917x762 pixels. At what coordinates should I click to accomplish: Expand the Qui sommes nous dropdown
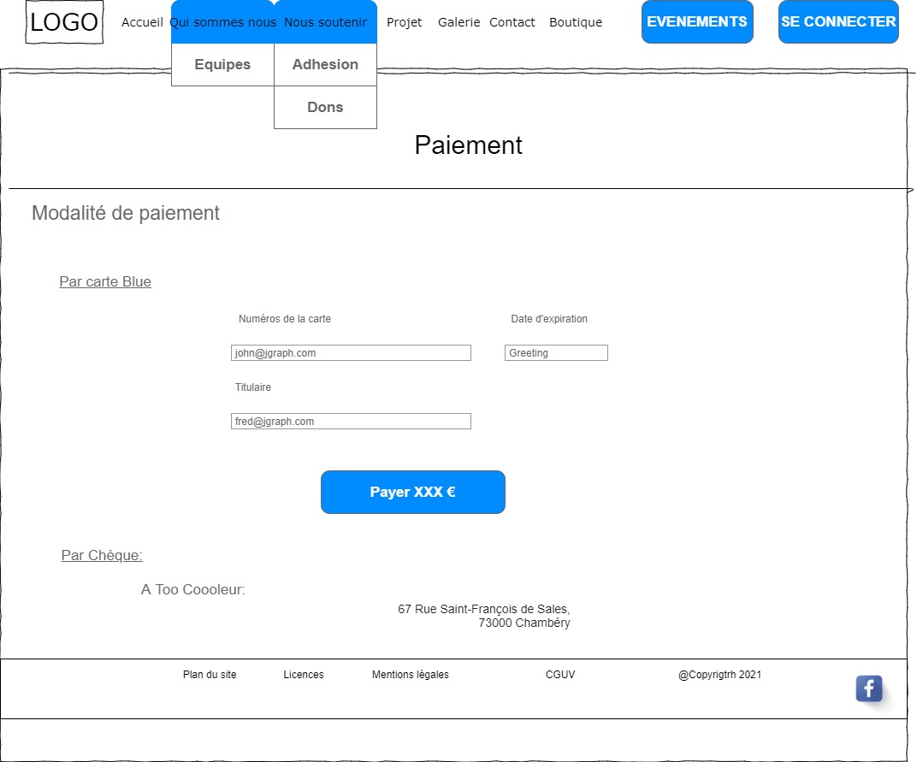(x=223, y=22)
